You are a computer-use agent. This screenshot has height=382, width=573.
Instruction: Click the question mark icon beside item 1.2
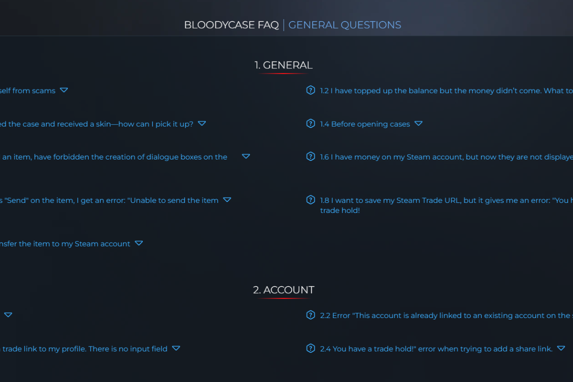(310, 90)
